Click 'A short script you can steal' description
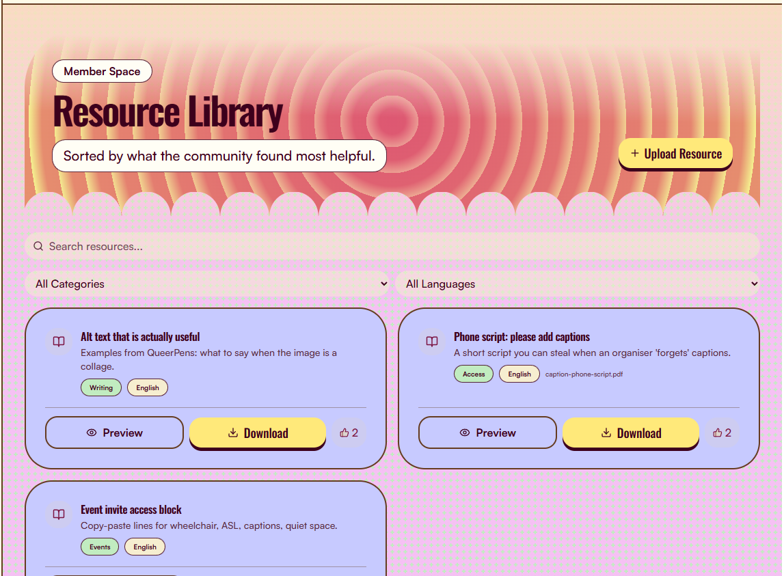The width and height of the screenshot is (784, 576). (x=592, y=353)
